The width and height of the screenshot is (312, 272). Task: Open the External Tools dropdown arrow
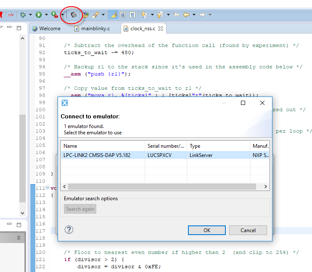62,15
